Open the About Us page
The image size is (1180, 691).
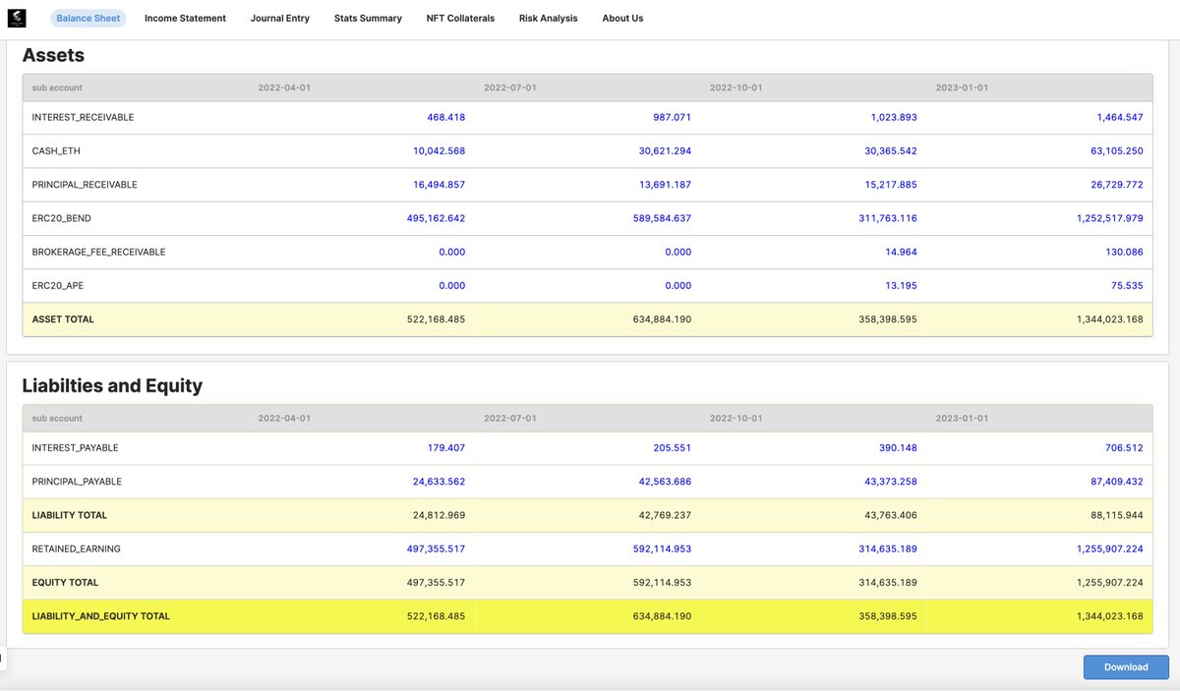tap(622, 18)
